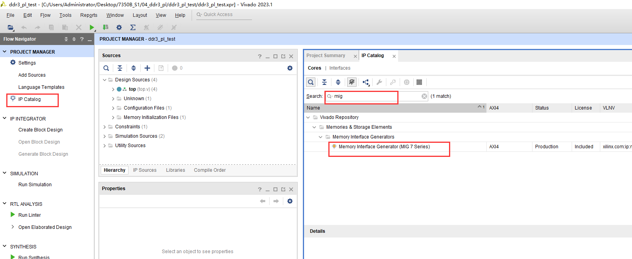Click the Delete X icon in main toolbar
Viewport: 632px width, 259px height.
(x=79, y=27)
